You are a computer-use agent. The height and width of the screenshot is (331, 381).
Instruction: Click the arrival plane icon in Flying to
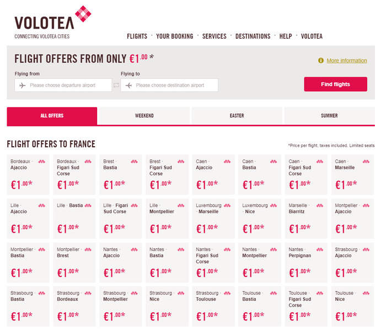[128, 86]
